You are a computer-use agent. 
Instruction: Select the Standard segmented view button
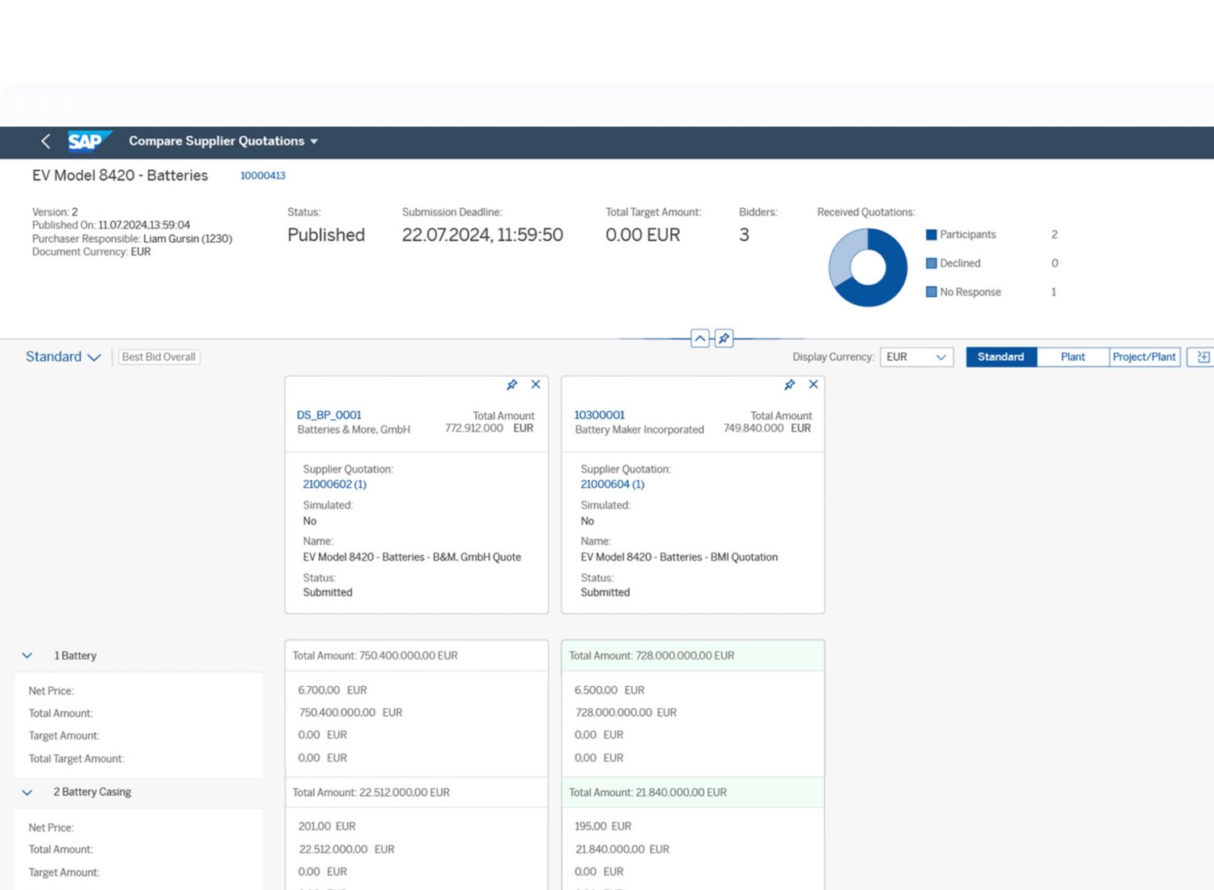pyautogui.click(x=1000, y=357)
